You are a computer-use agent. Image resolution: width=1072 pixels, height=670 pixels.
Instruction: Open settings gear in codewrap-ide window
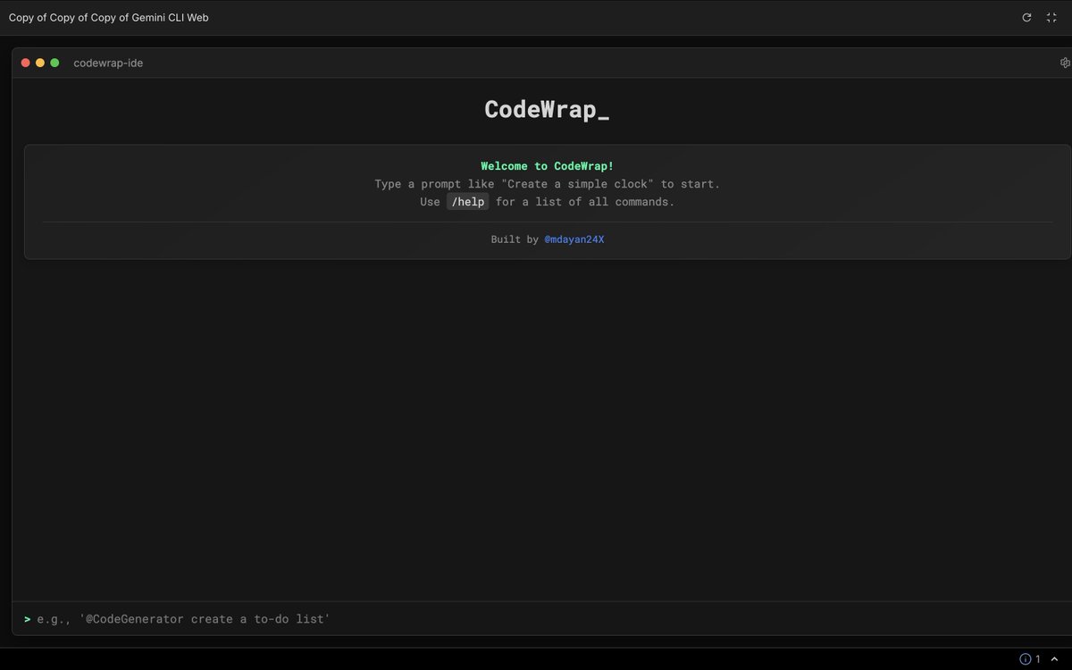tap(1065, 63)
